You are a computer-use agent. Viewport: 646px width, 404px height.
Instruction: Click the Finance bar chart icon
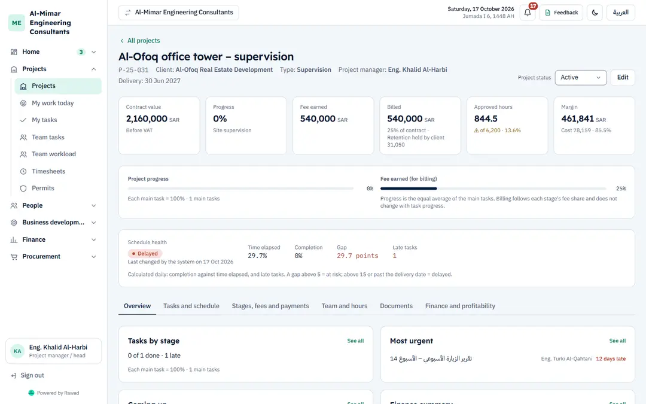click(x=14, y=239)
